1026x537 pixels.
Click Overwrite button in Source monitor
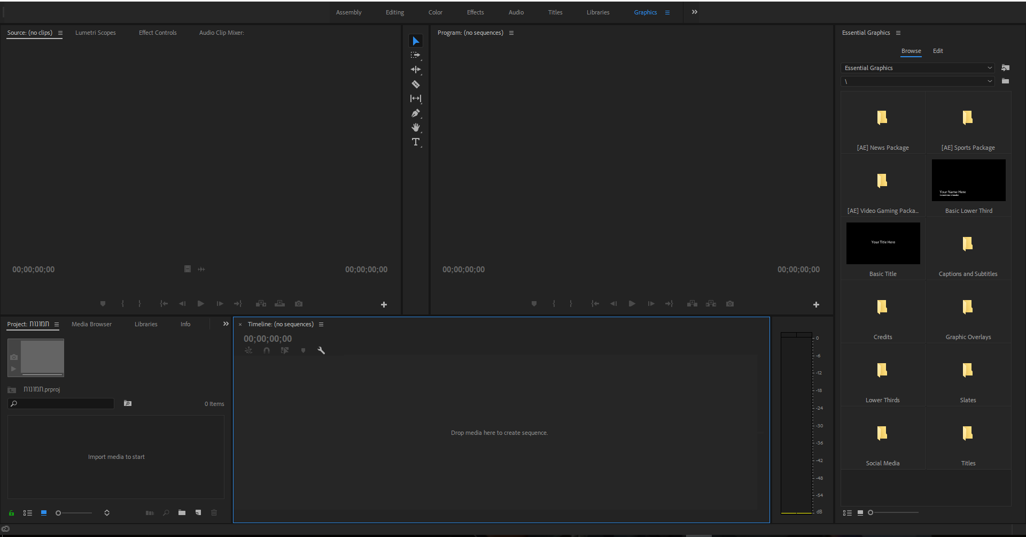(279, 304)
